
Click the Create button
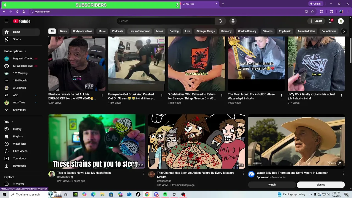[x=316, y=21]
